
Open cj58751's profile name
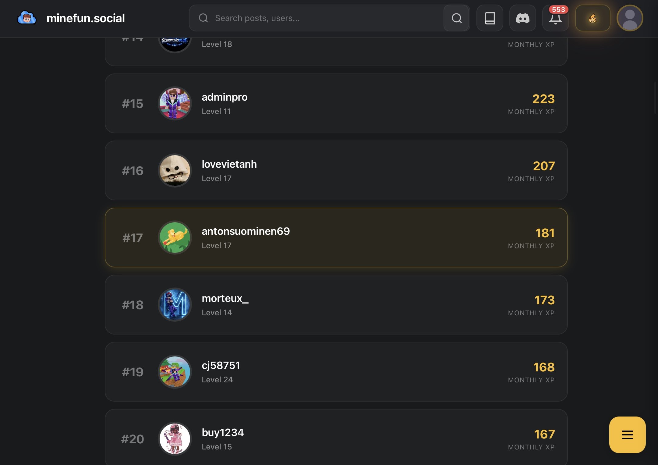tap(221, 365)
